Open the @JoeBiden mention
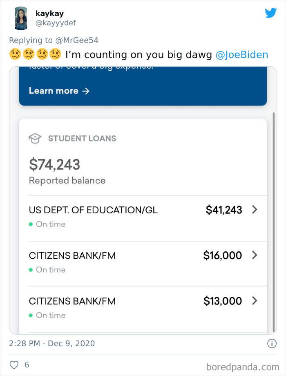 click(x=242, y=54)
